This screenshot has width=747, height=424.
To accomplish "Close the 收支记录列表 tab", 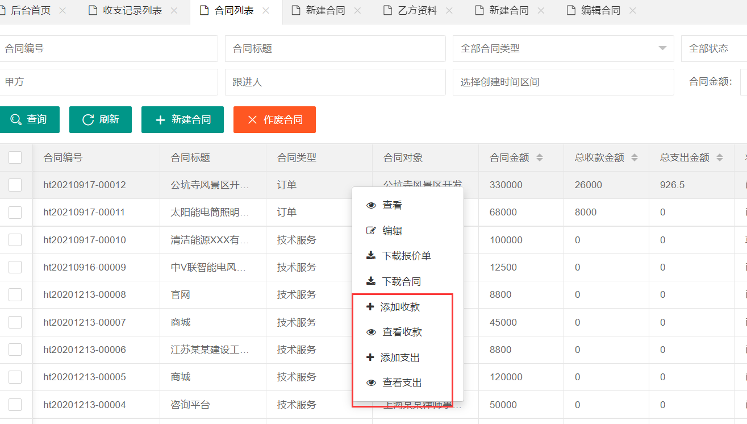I will coord(174,11).
